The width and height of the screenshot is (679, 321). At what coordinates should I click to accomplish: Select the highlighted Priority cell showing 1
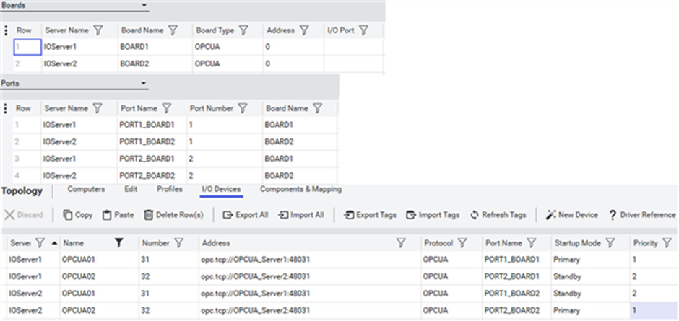coord(653,311)
